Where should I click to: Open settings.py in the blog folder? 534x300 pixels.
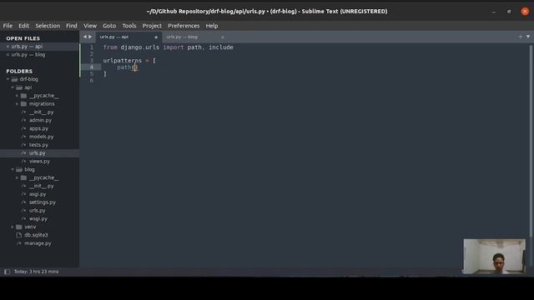click(43, 202)
